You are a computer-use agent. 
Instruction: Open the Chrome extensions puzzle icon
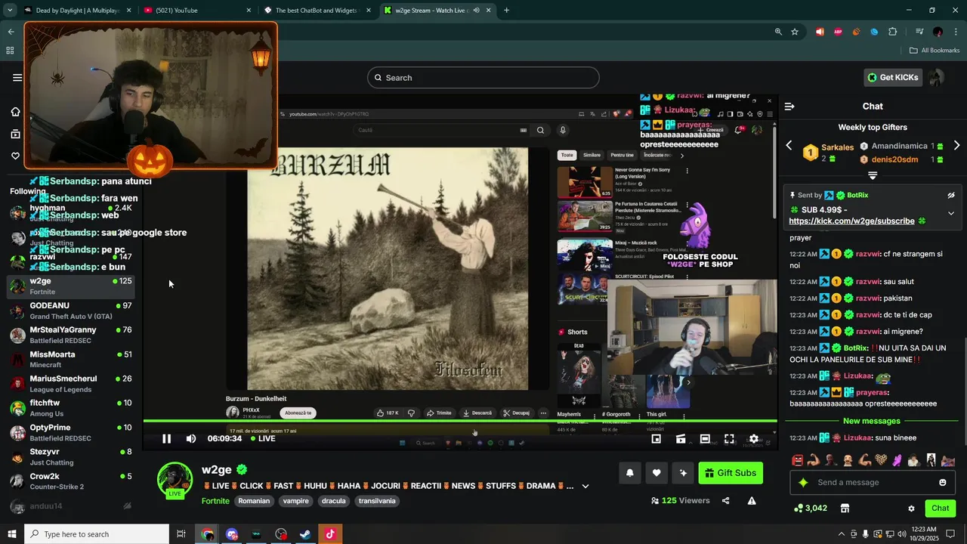click(893, 32)
